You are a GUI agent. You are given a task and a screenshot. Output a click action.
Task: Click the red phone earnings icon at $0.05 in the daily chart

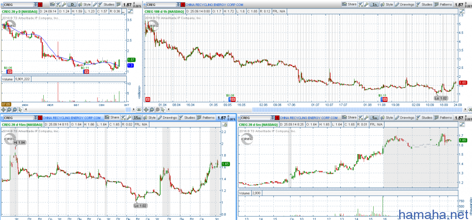coord(9,72)
